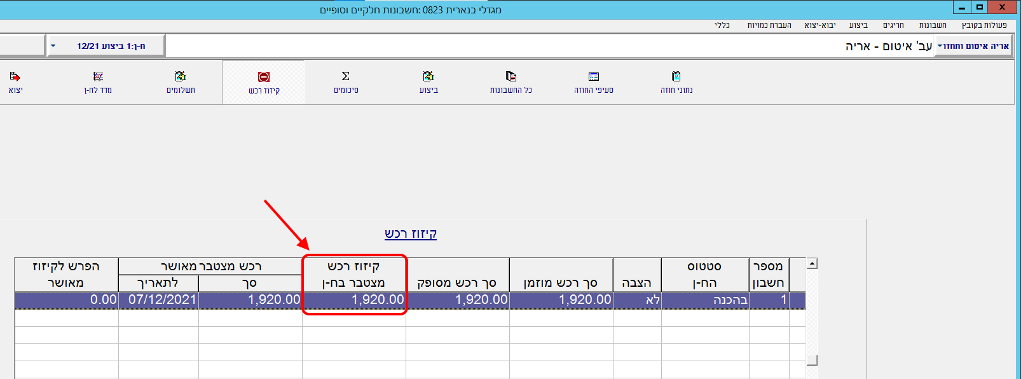Click the table scrollbar up arrow
Viewport: 1021px width, 379px height.
812,264
